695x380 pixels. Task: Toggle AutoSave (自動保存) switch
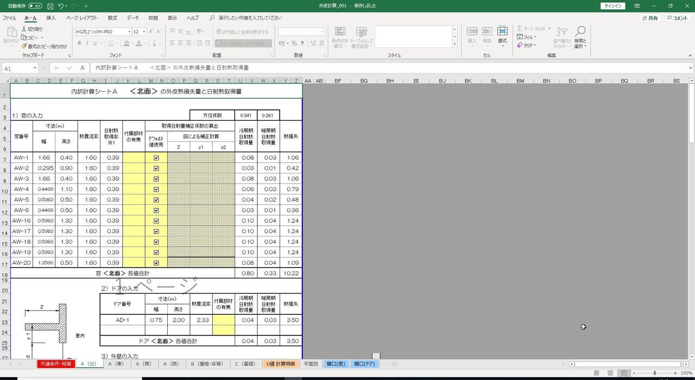(x=35, y=6)
